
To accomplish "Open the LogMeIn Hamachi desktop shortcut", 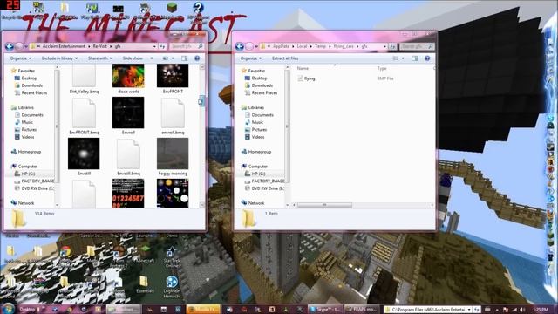I will pos(172,287).
